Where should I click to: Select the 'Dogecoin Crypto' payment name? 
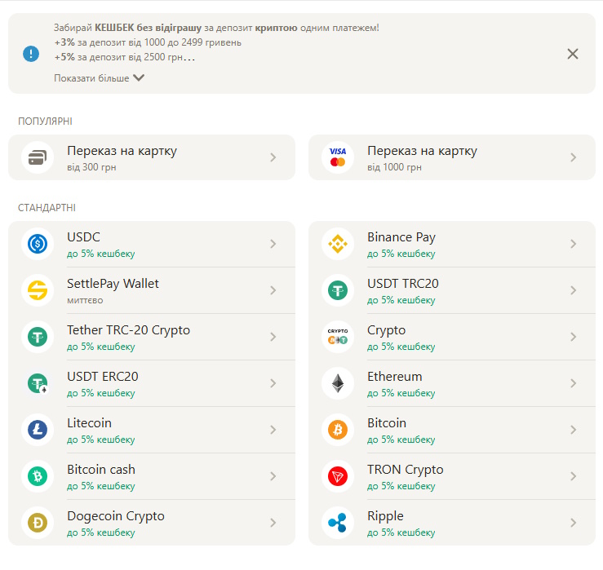coord(116,516)
